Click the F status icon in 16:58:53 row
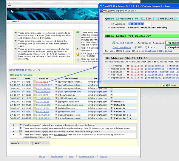This screenshot has height=161, width=179. pyautogui.click(x=112, y=92)
